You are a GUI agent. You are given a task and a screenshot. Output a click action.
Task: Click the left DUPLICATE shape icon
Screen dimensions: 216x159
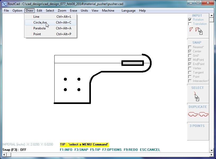[x=193, y=114]
